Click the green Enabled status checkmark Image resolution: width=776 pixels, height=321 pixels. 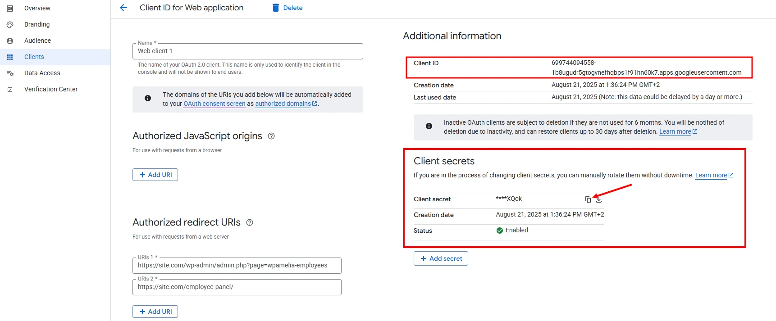pyautogui.click(x=500, y=231)
